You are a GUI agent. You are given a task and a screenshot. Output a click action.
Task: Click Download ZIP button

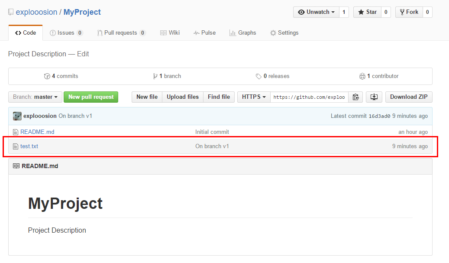(x=409, y=97)
